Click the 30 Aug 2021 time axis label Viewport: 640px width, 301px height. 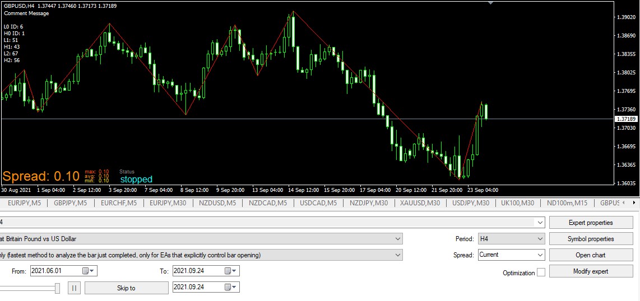coord(16,190)
